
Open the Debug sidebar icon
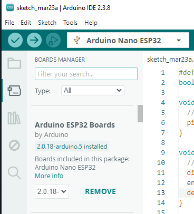tap(14, 145)
